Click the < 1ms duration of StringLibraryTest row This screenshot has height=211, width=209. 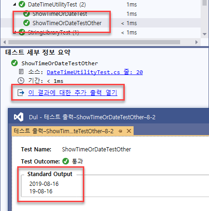click(129, 33)
